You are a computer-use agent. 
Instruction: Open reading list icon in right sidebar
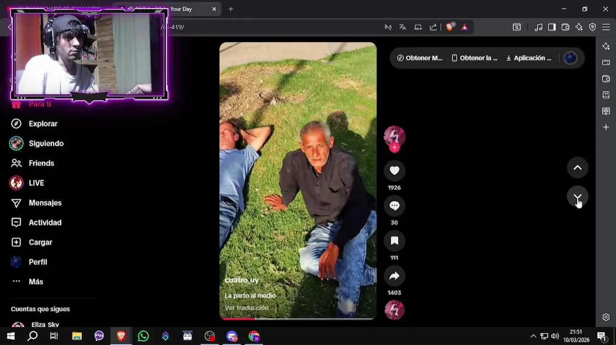click(606, 111)
